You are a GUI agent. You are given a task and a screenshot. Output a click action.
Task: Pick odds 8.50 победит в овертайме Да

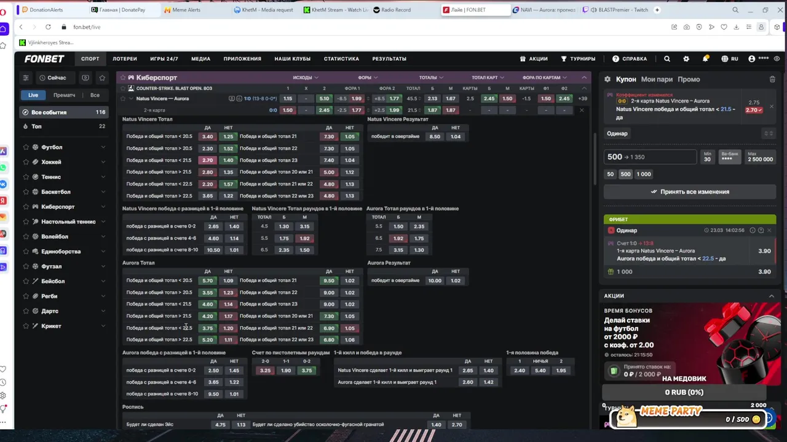coord(435,136)
